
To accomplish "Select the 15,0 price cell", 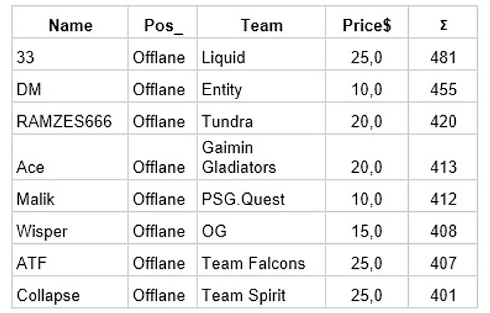I will tap(366, 231).
